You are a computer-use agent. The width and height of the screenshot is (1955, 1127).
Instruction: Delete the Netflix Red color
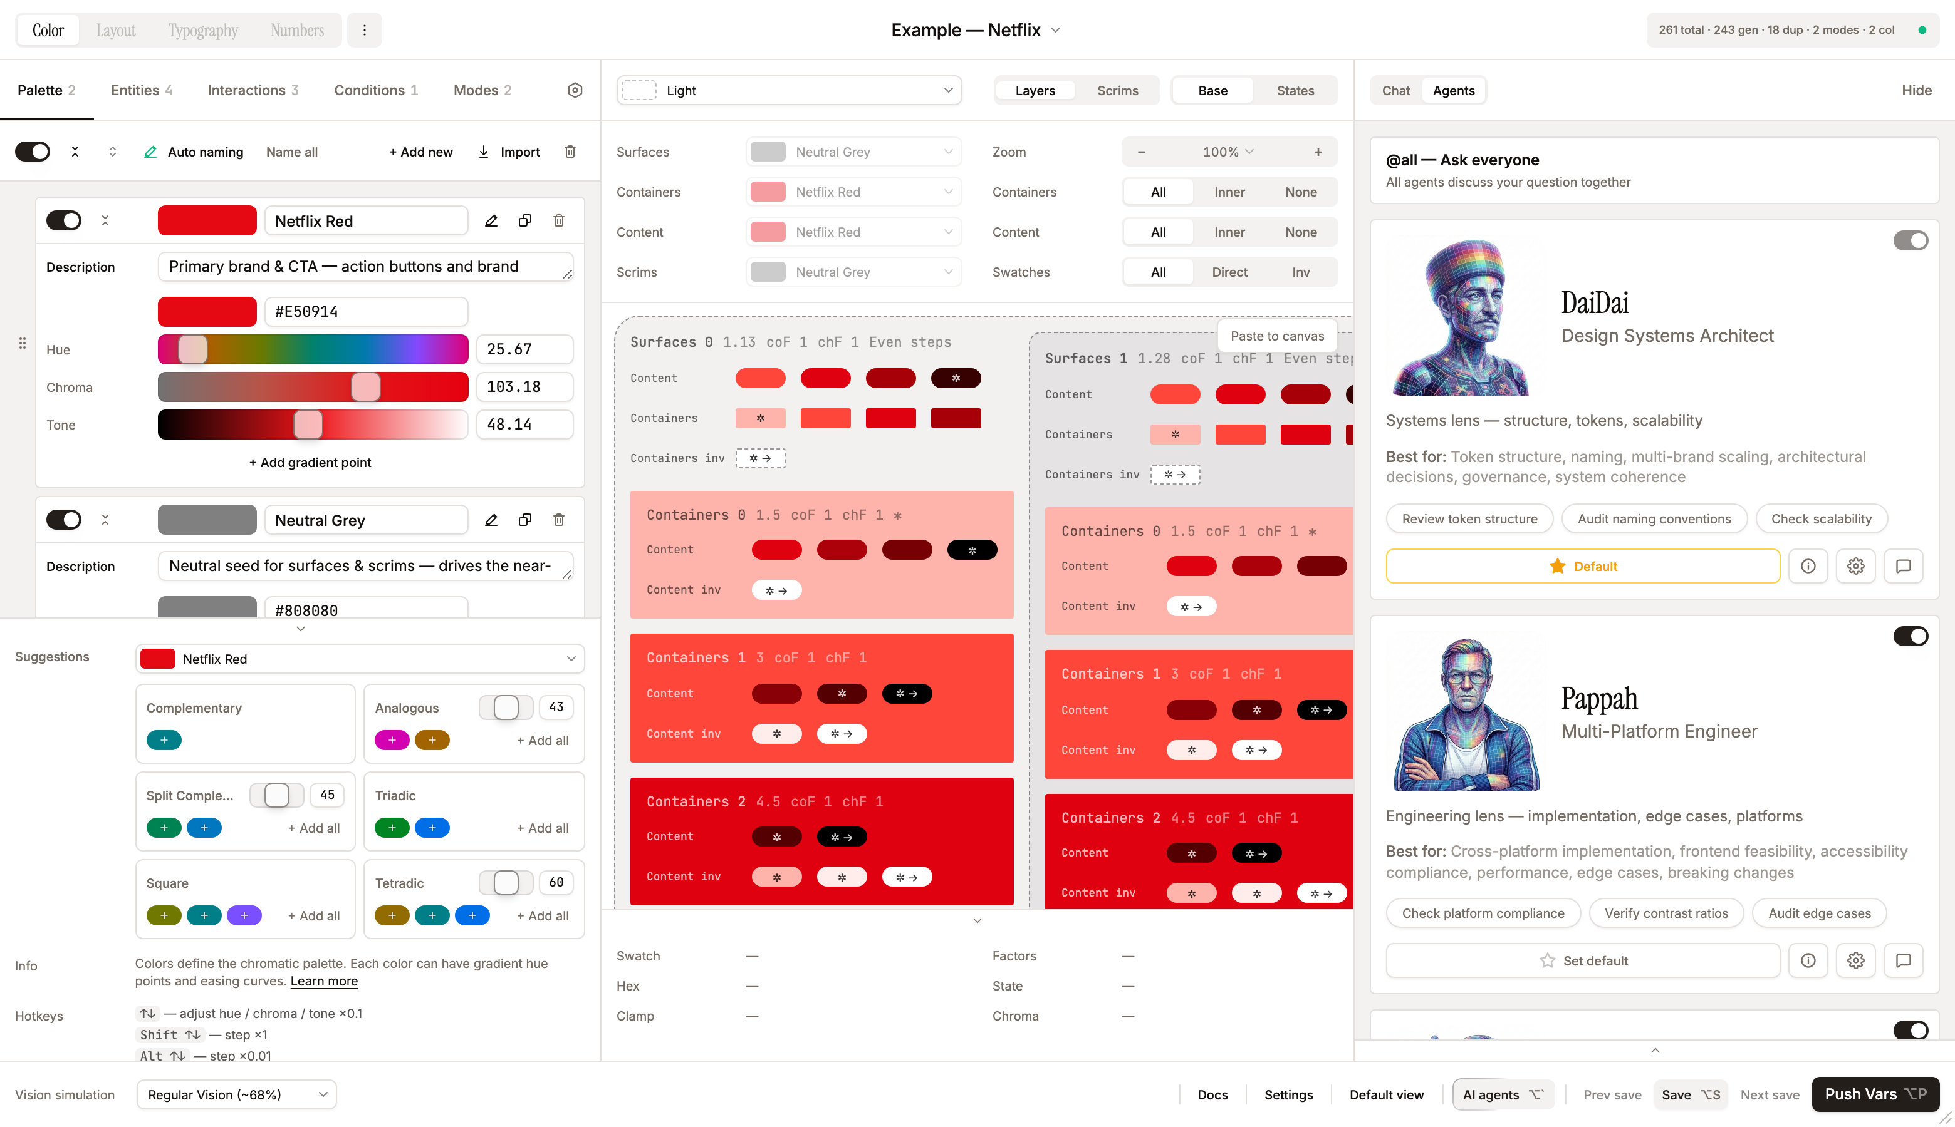[x=558, y=220]
